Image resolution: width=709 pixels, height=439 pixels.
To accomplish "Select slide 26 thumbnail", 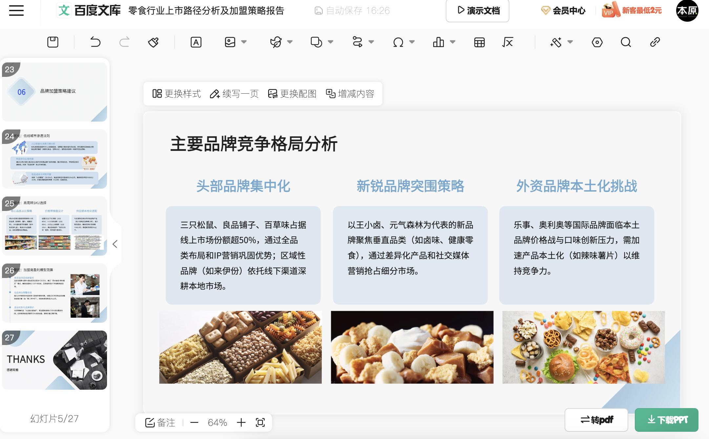I will [54, 293].
